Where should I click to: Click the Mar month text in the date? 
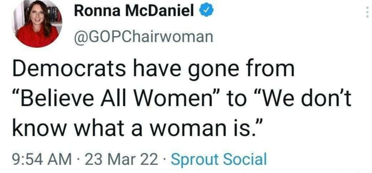[x=125, y=159]
